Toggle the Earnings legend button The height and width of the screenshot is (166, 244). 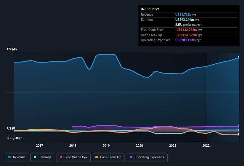42,157
